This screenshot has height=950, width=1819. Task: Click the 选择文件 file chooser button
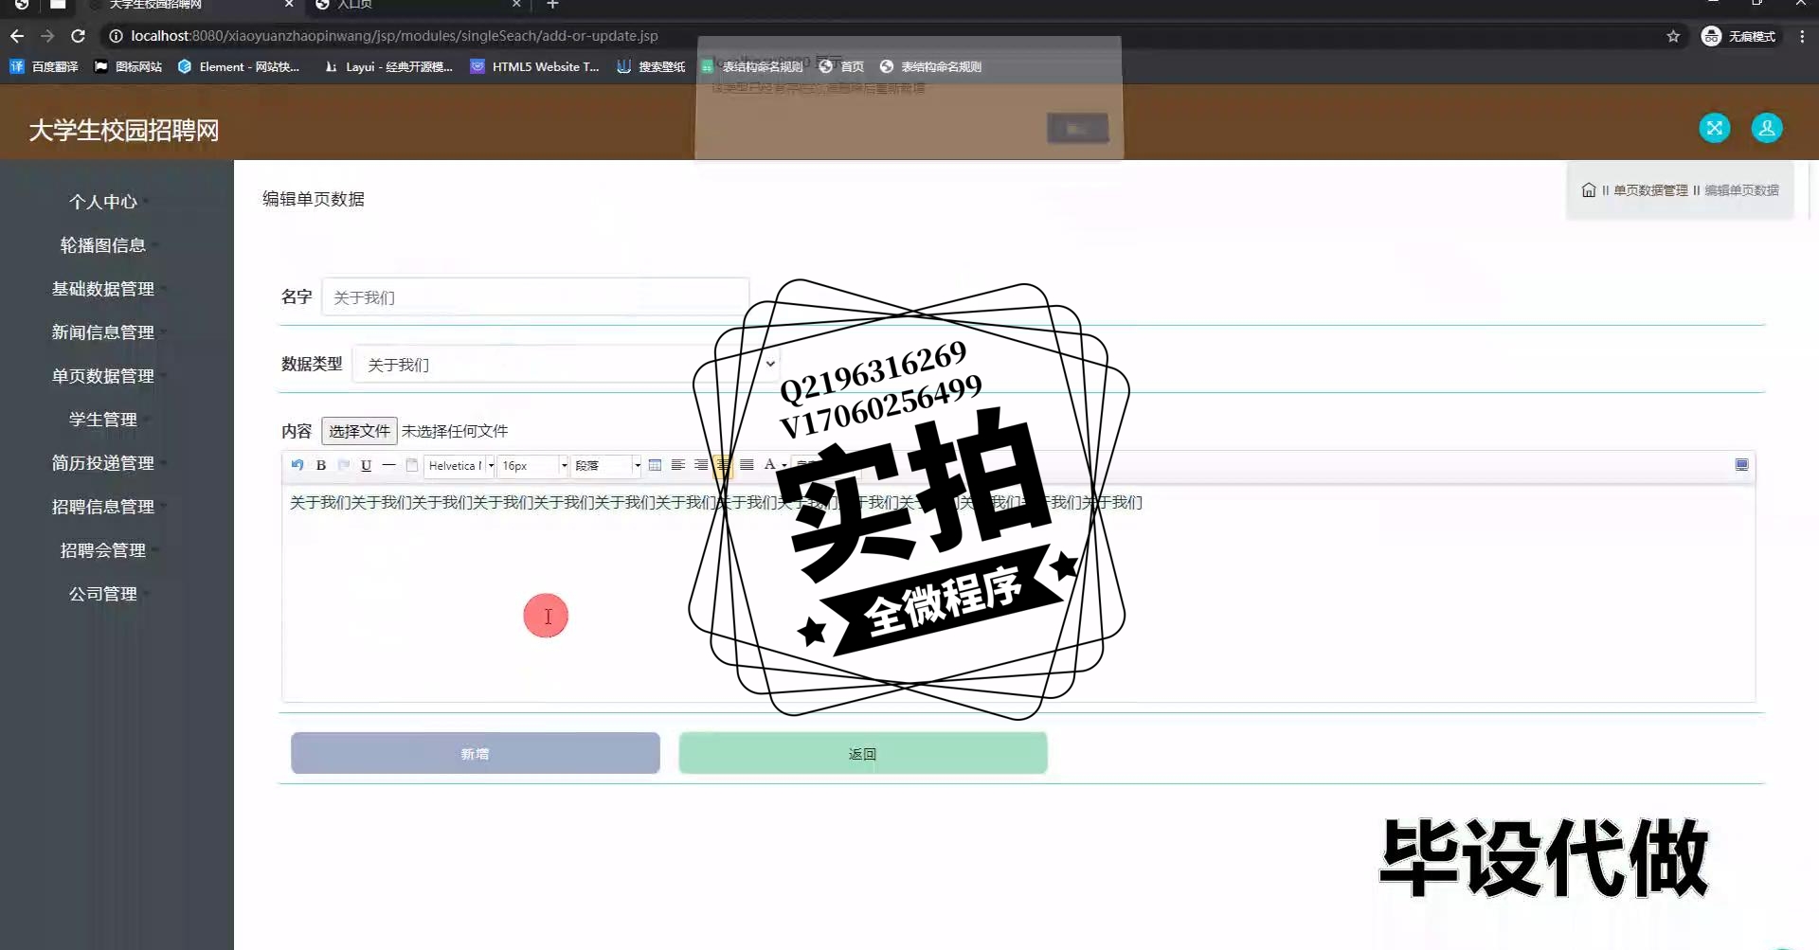[x=359, y=431]
